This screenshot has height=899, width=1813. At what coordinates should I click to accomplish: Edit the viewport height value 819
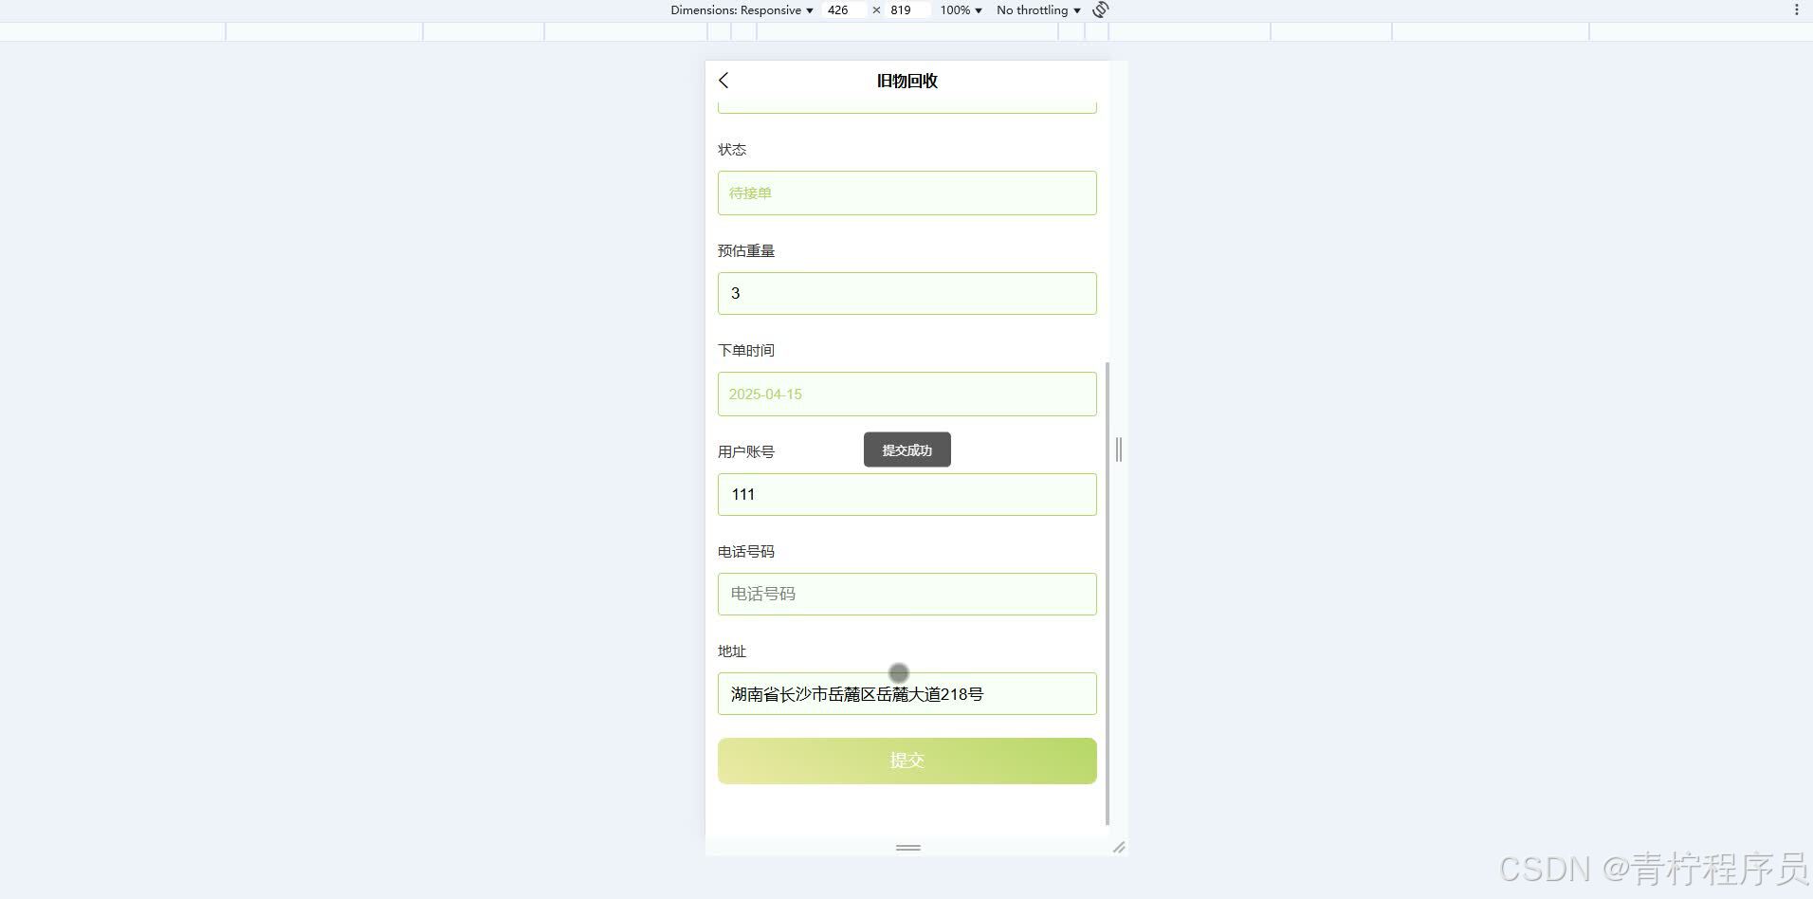903,9
